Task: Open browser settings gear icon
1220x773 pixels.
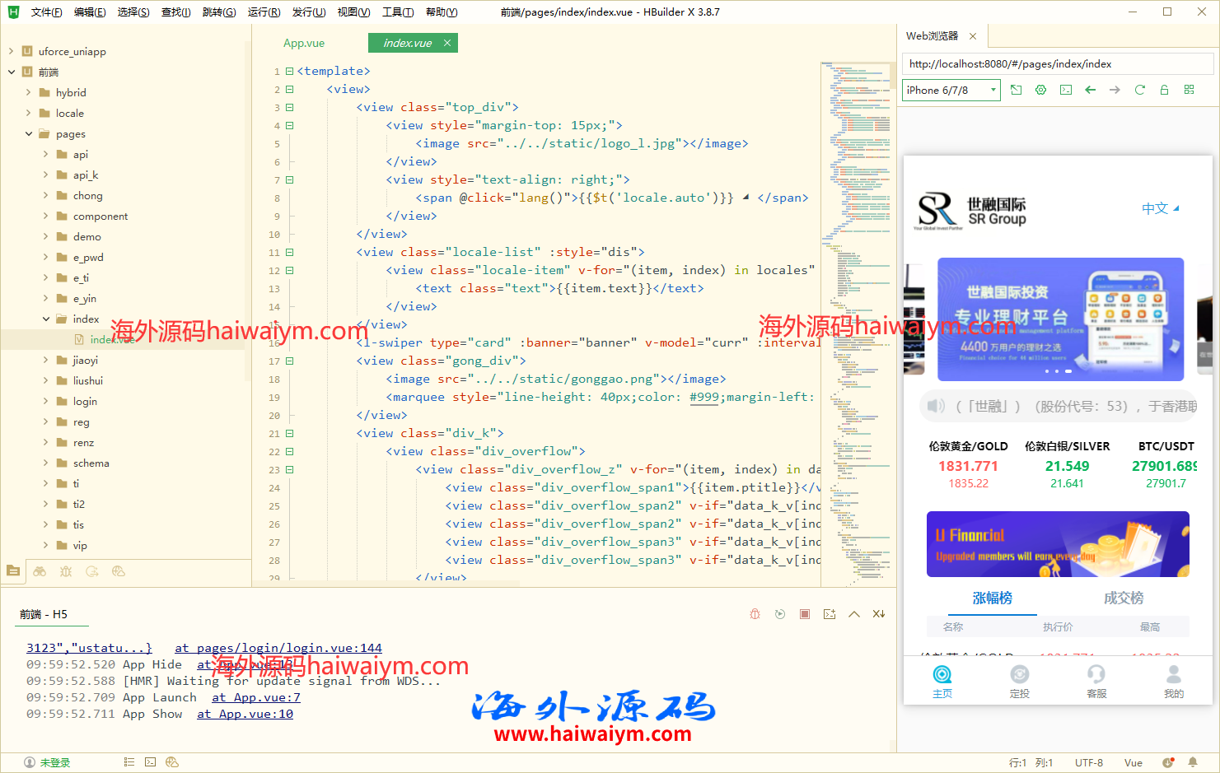Action: (1040, 90)
